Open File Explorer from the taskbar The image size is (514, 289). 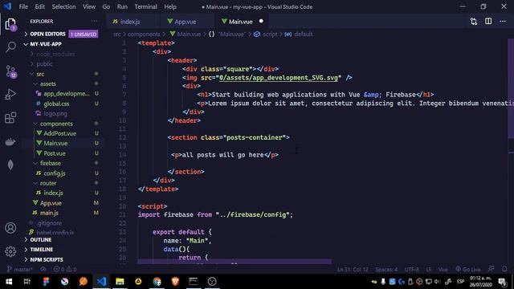coord(120,282)
